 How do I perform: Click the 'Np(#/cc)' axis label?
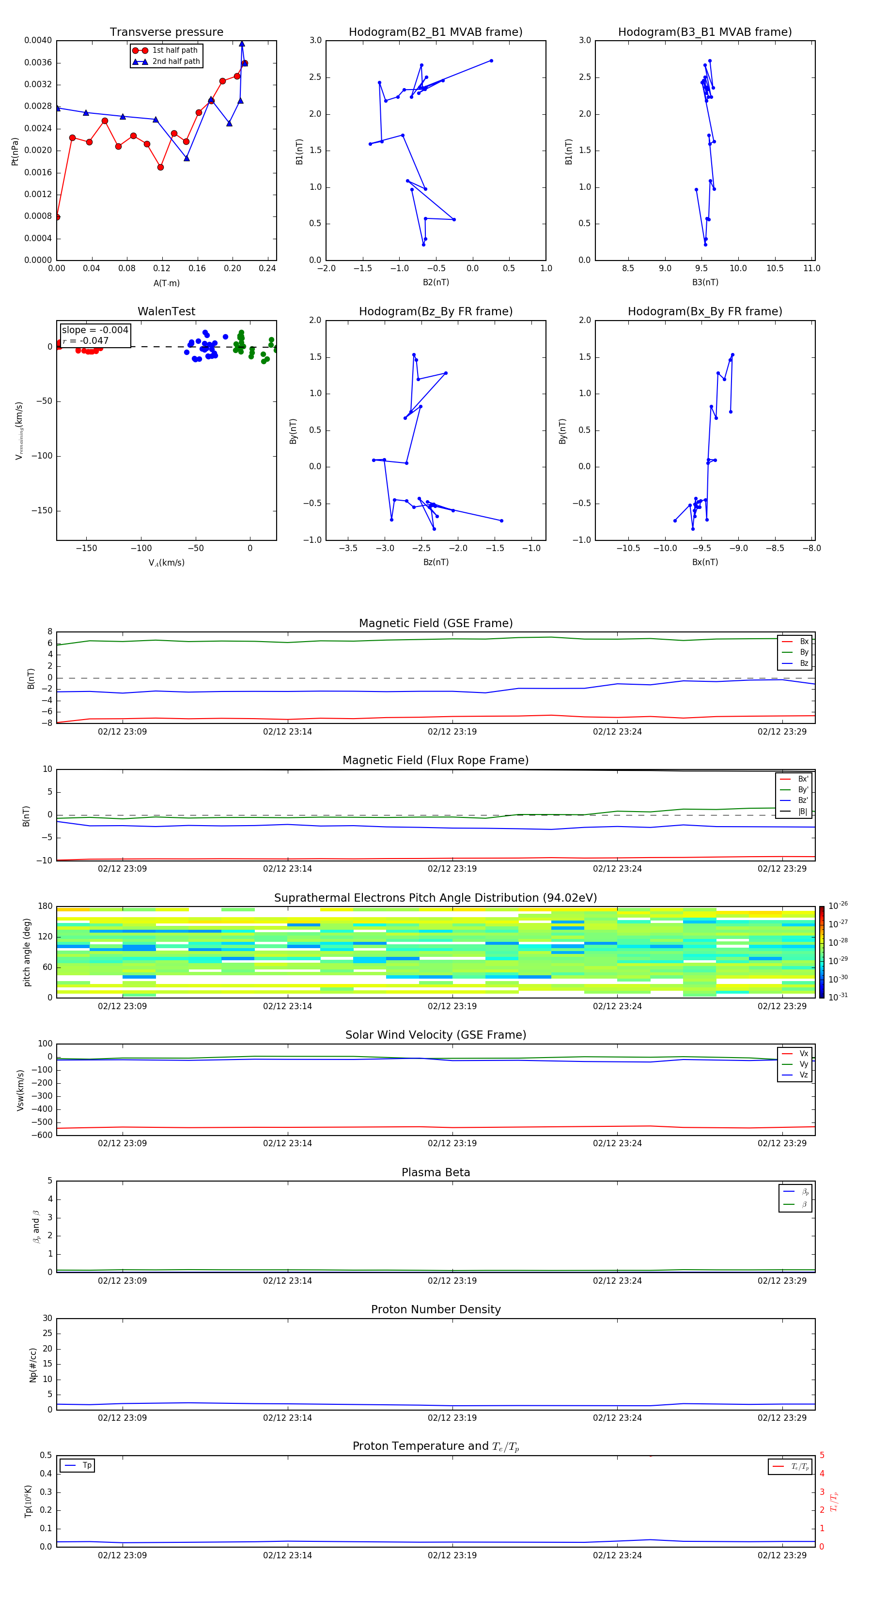pyautogui.click(x=33, y=1365)
